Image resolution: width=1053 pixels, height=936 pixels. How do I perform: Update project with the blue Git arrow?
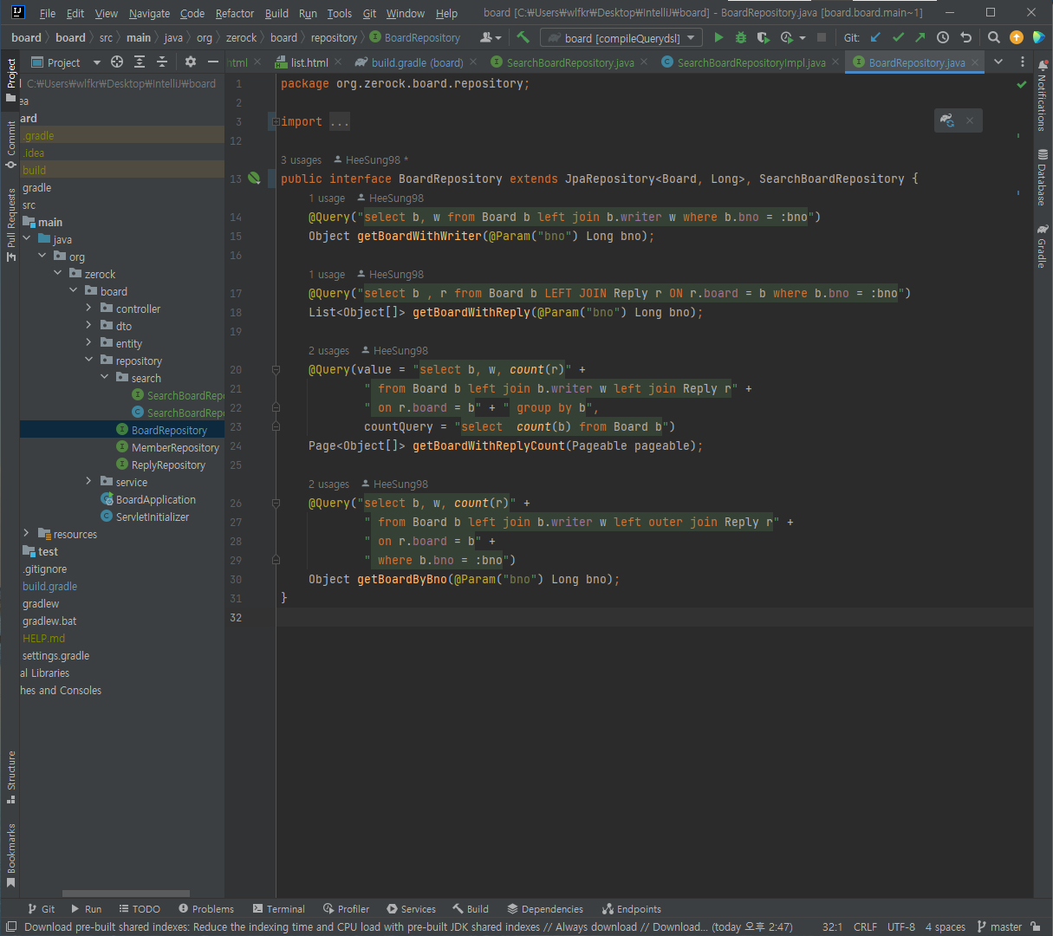coord(875,37)
